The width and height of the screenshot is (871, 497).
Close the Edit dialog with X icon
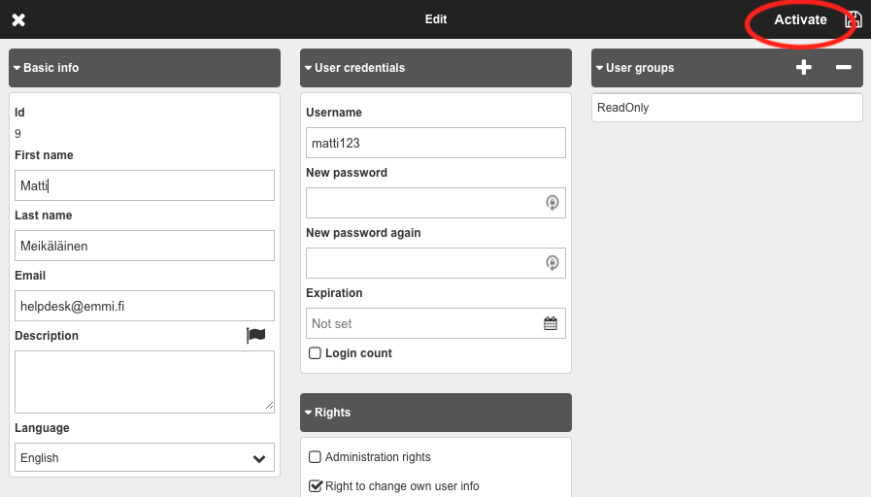(18, 19)
